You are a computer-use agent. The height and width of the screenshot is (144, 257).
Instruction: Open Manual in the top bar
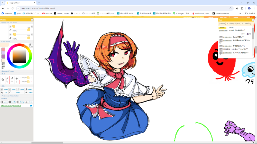click(x=236, y=17)
